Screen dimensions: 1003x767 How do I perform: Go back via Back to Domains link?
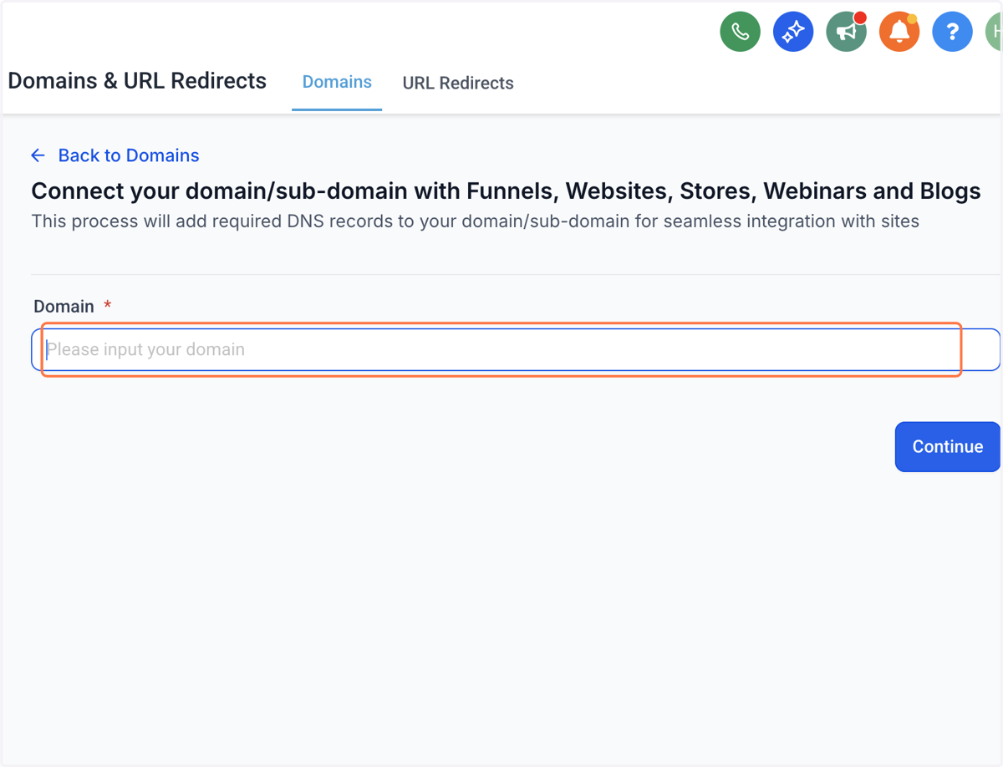pyautogui.click(x=115, y=155)
